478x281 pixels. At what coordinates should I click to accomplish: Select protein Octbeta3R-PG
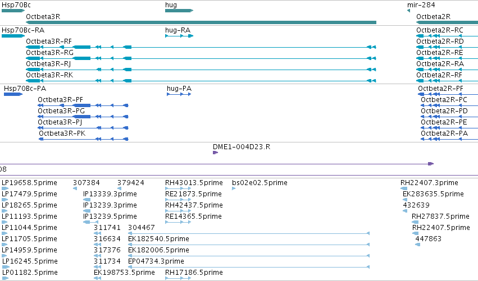click(61, 111)
